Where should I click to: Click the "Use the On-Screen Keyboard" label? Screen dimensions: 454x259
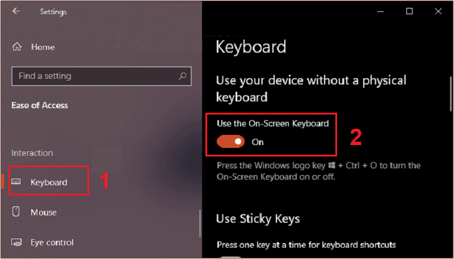point(273,124)
